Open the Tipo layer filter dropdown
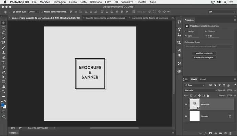237x136 pixels. 194,86
